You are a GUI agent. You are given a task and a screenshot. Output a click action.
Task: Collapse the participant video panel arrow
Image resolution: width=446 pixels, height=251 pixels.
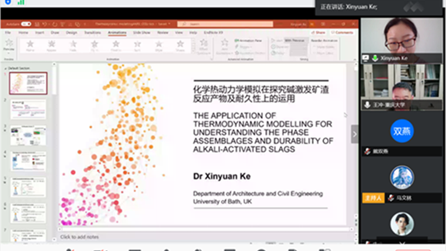(355, 134)
